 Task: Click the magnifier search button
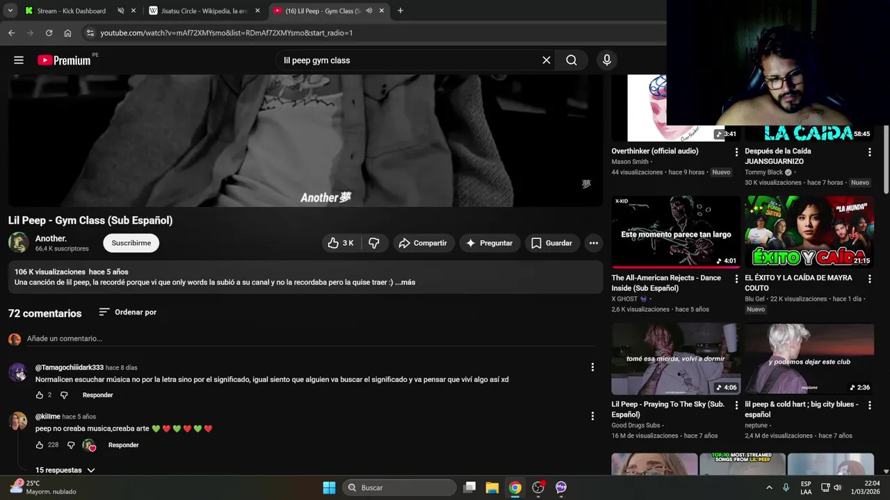572,60
